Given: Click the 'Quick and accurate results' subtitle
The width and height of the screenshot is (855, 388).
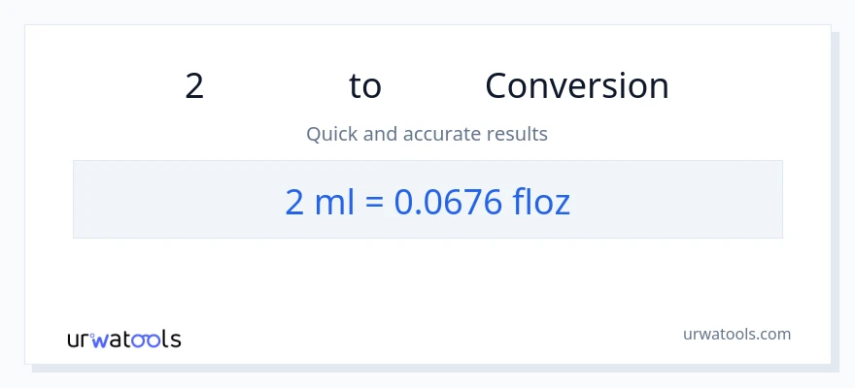Looking at the screenshot, I should tap(427, 134).
